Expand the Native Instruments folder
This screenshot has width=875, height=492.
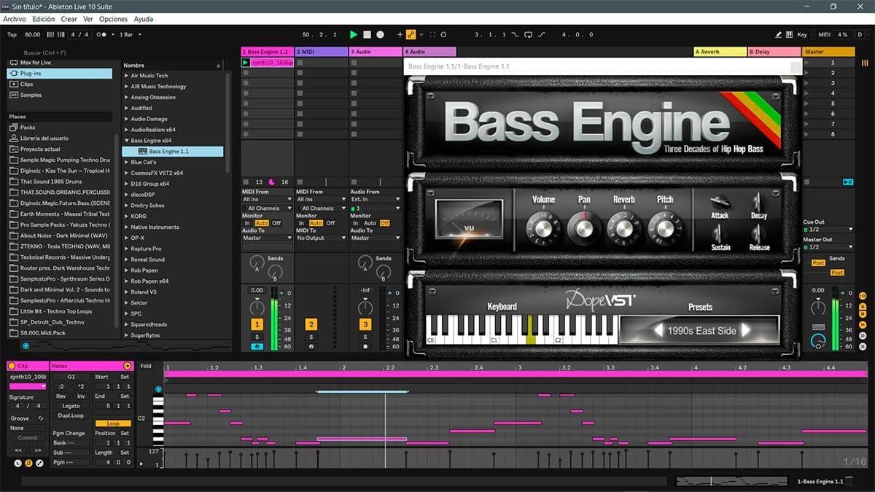tap(126, 227)
